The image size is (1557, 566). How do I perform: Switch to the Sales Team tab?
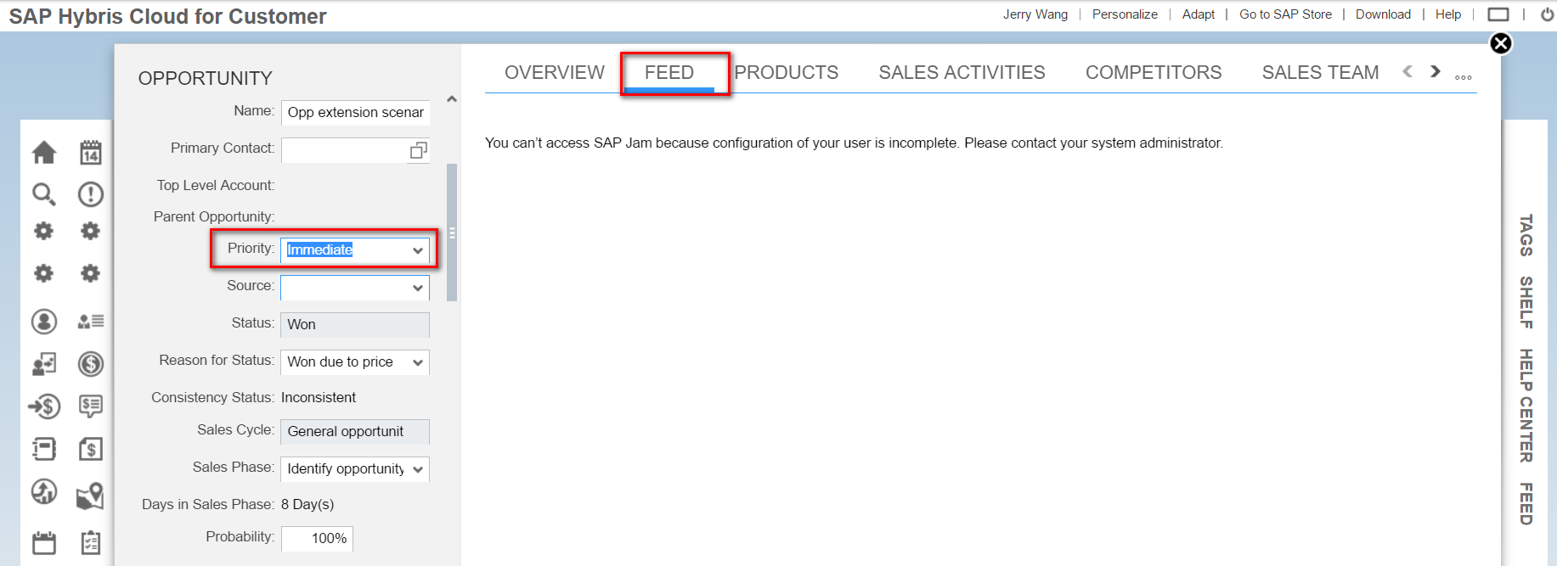(x=1320, y=73)
